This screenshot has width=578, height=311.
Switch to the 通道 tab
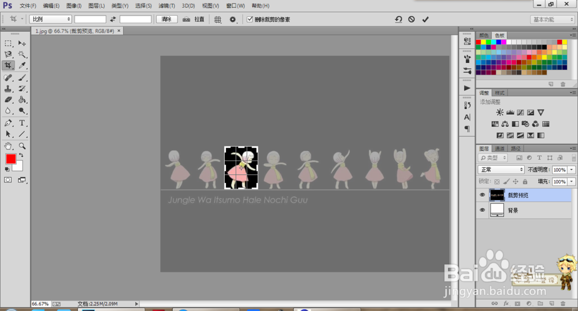coord(499,149)
